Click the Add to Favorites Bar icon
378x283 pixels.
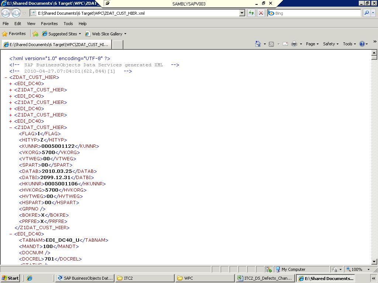35,34
